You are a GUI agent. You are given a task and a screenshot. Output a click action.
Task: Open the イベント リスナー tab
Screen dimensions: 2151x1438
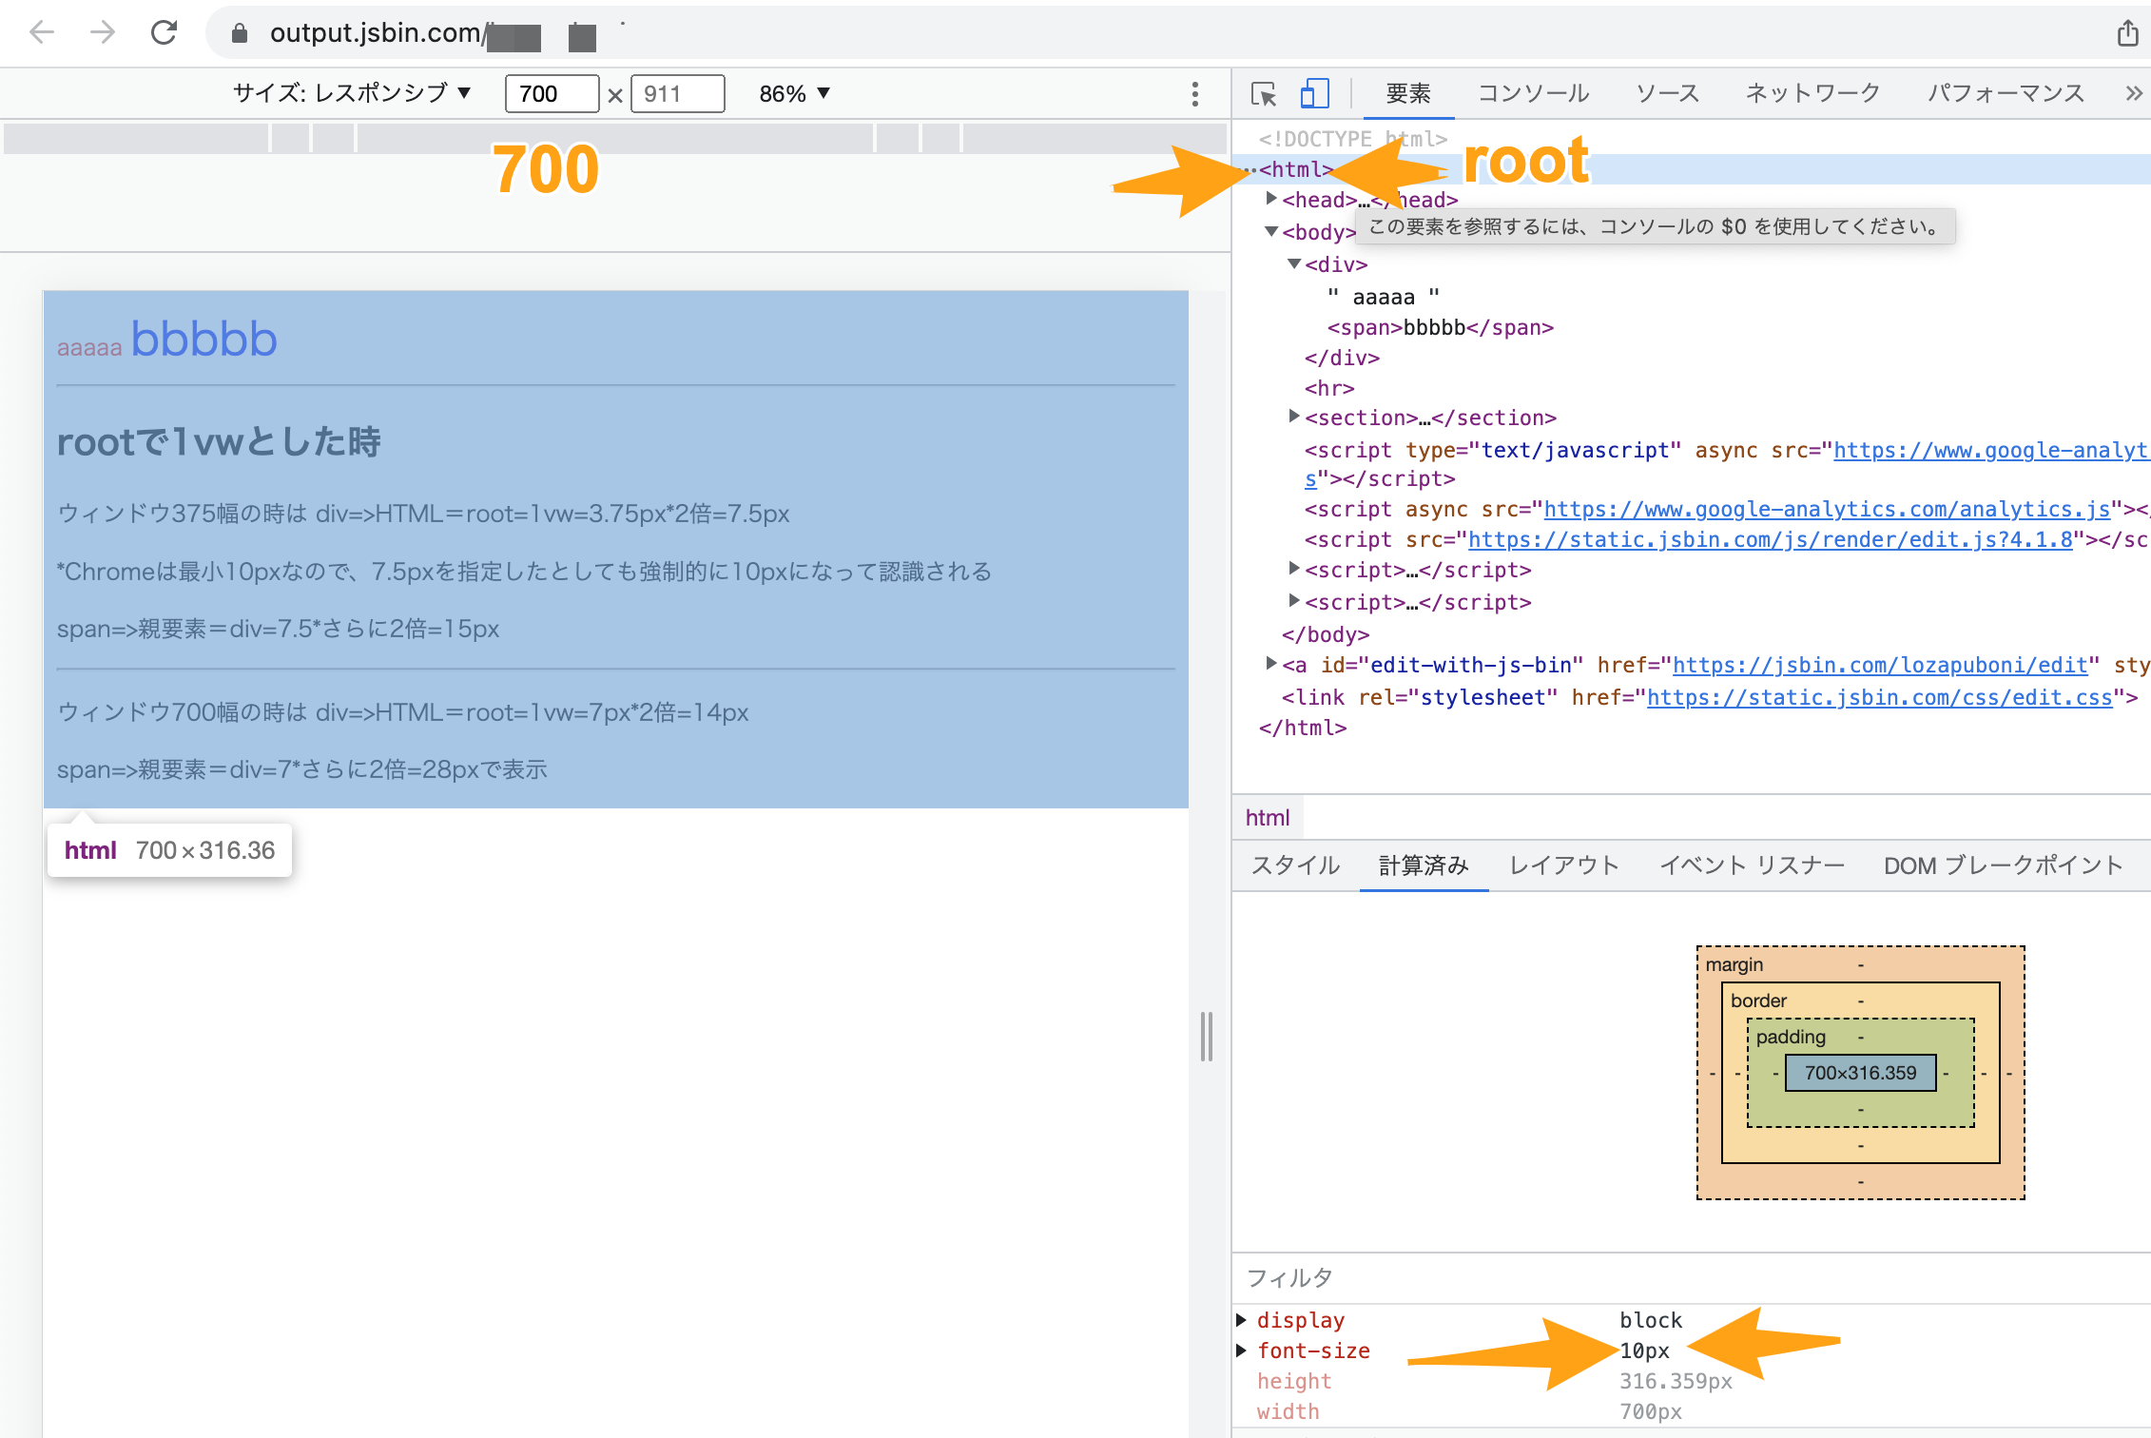(1752, 865)
